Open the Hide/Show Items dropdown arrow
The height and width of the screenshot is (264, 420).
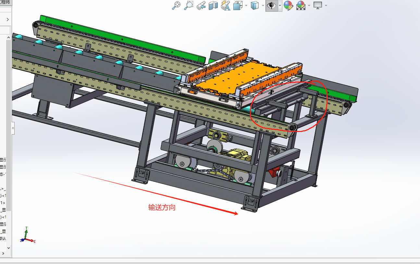click(x=279, y=6)
